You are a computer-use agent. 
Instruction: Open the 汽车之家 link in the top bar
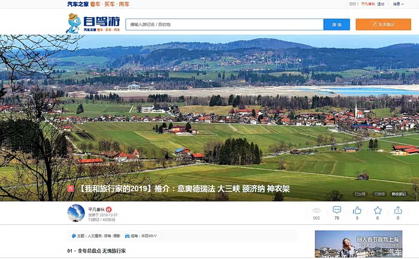[78, 4]
